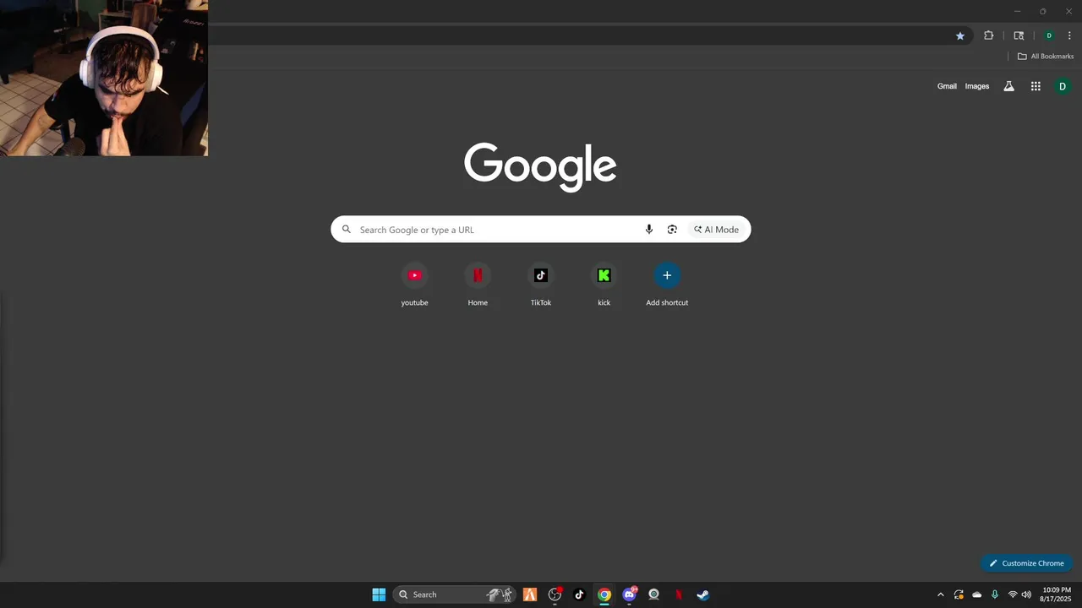Open Wi-Fi network settings in the tray
The width and height of the screenshot is (1082, 608).
click(1013, 594)
